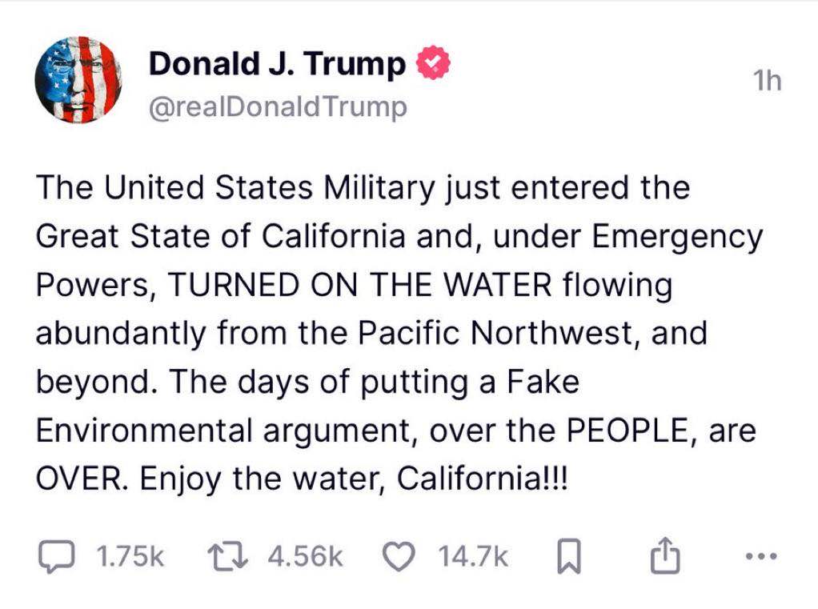This screenshot has height=609, width=818.
Task: Click the repost arrows icon
Action: click(234, 557)
